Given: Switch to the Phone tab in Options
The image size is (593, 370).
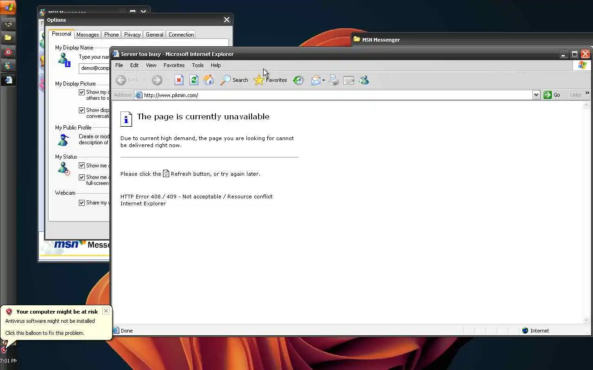Looking at the screenshot, I should pyautogui.click(x=111, y=35).
